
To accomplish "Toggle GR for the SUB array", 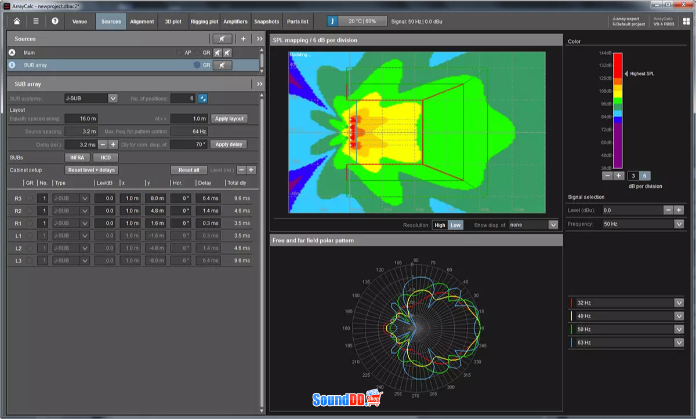I will coord(202,65).
